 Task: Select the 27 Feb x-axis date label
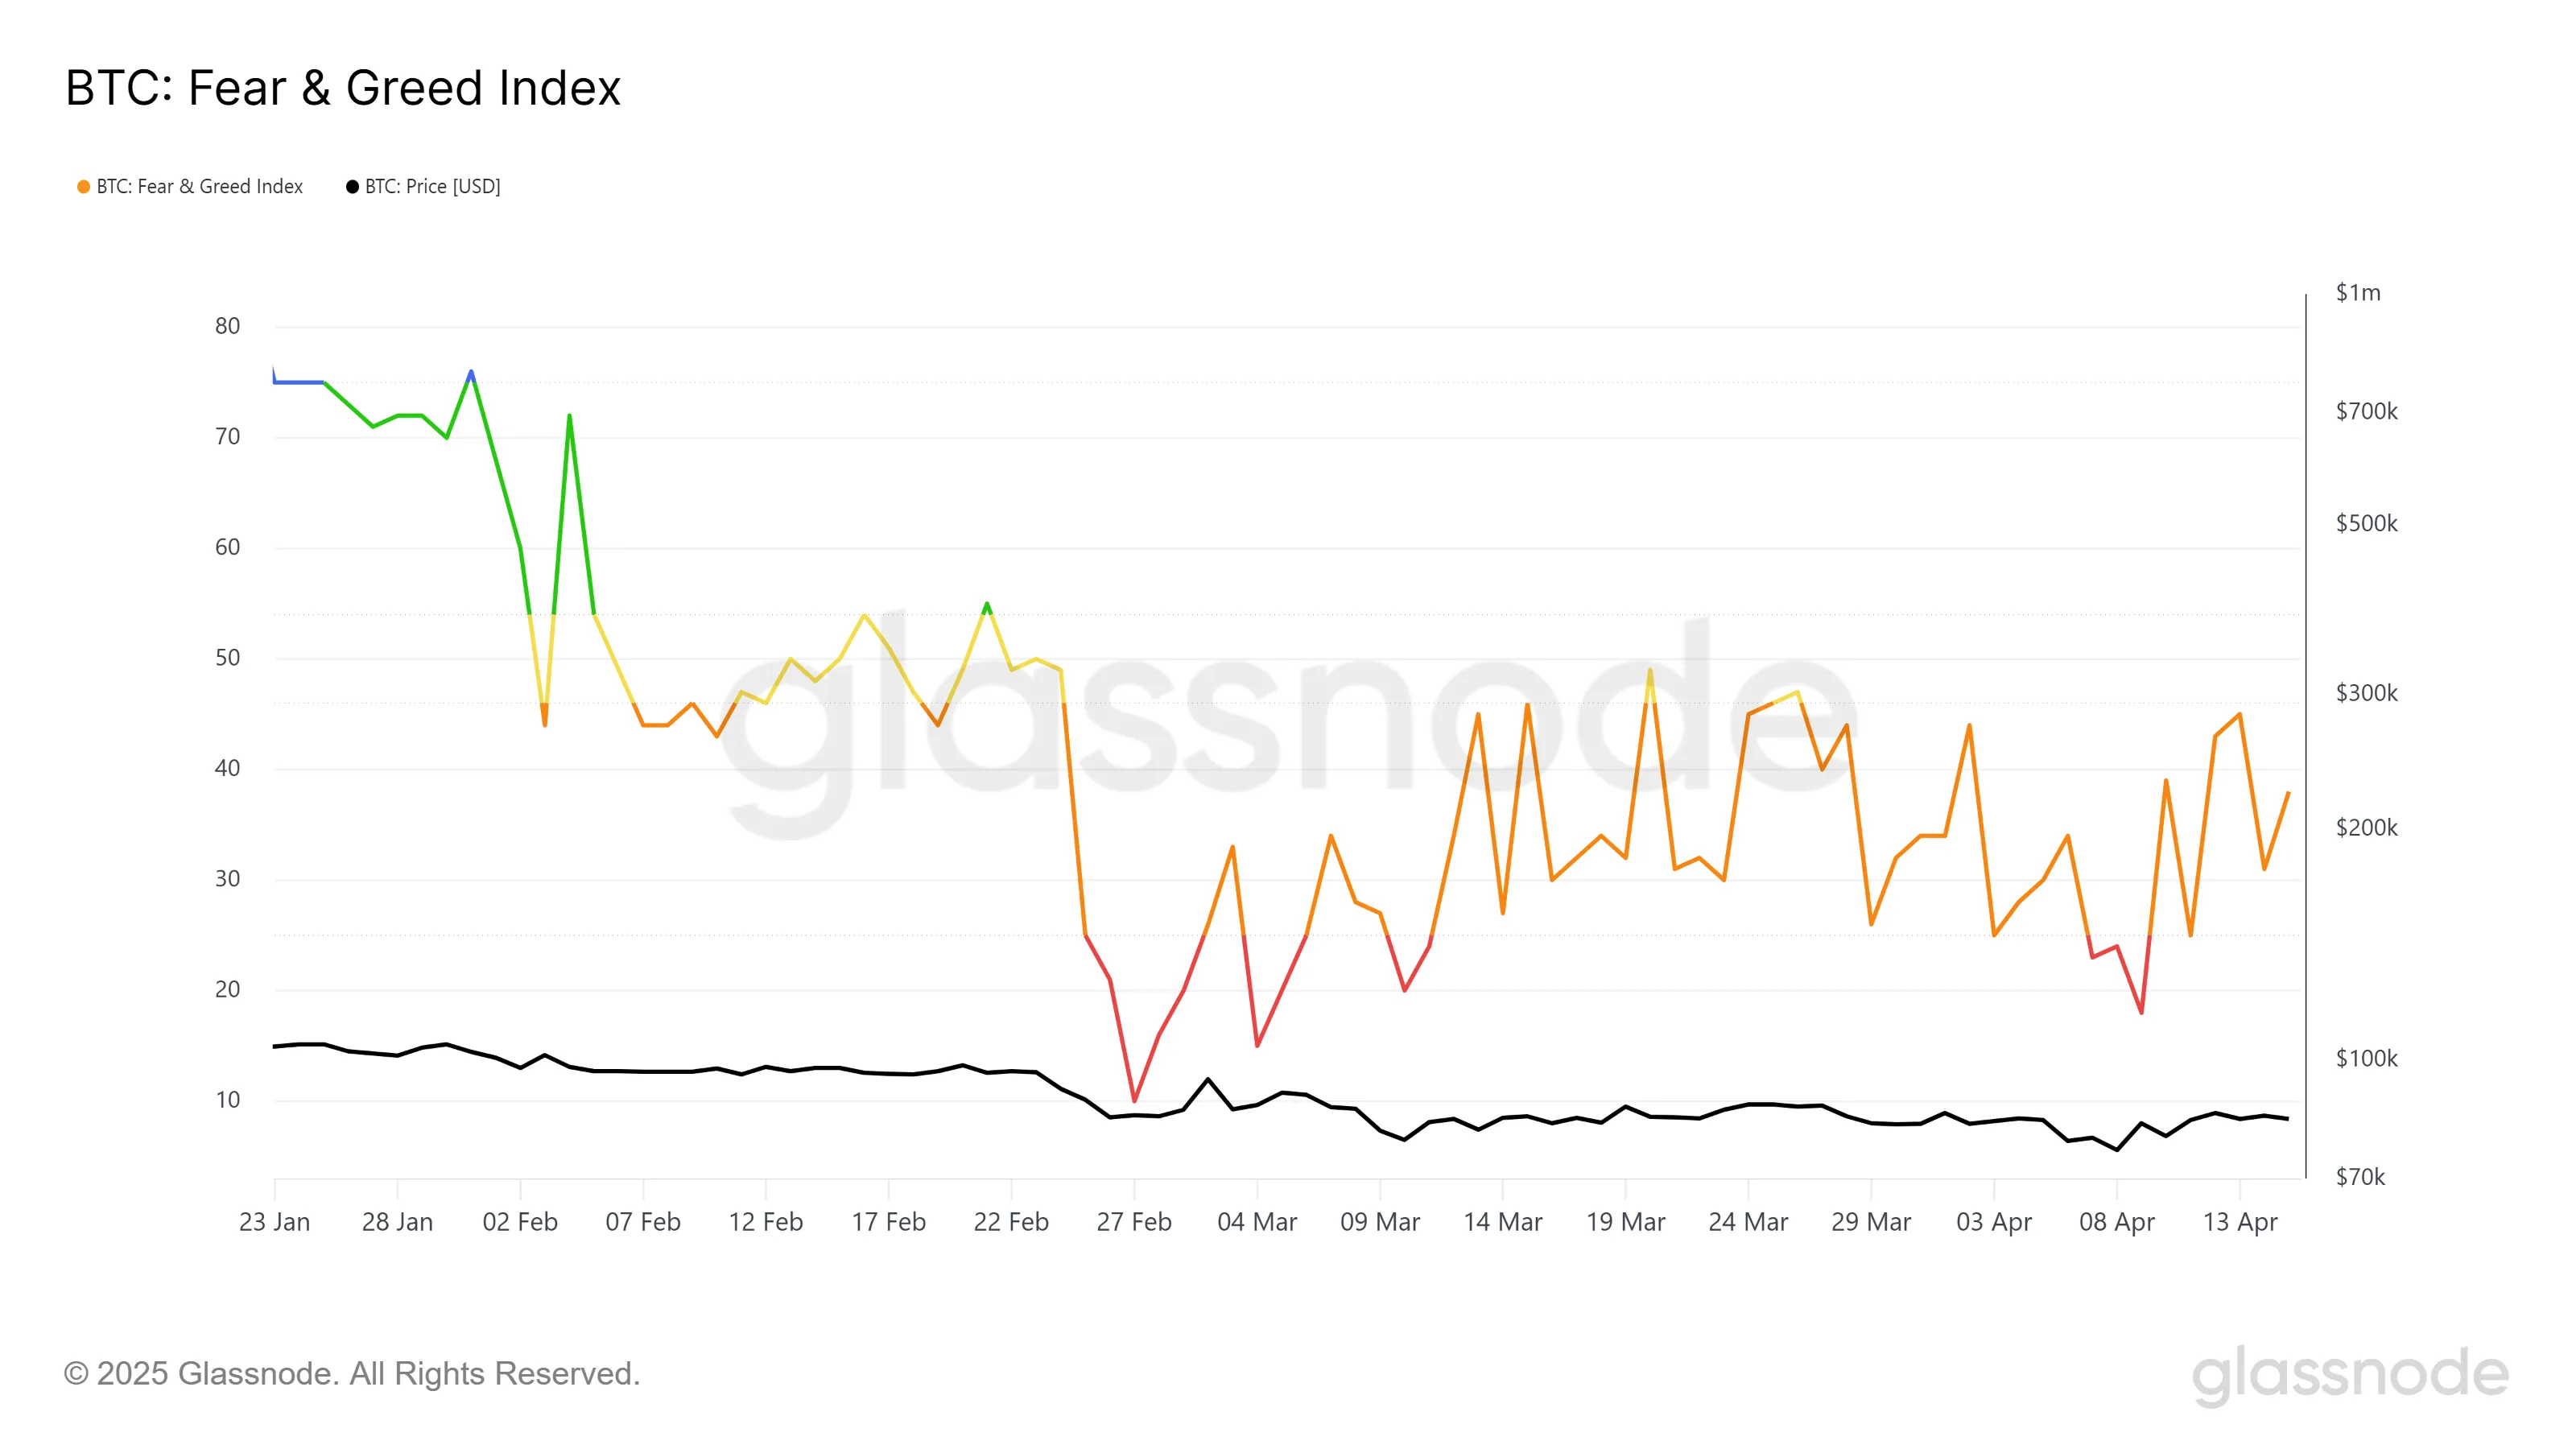click(x=1134, y=1222)
